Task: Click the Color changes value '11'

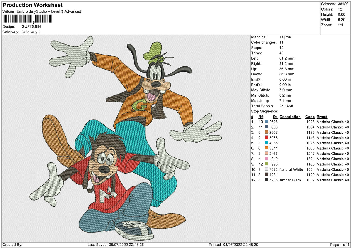Action: pos(282,43)
